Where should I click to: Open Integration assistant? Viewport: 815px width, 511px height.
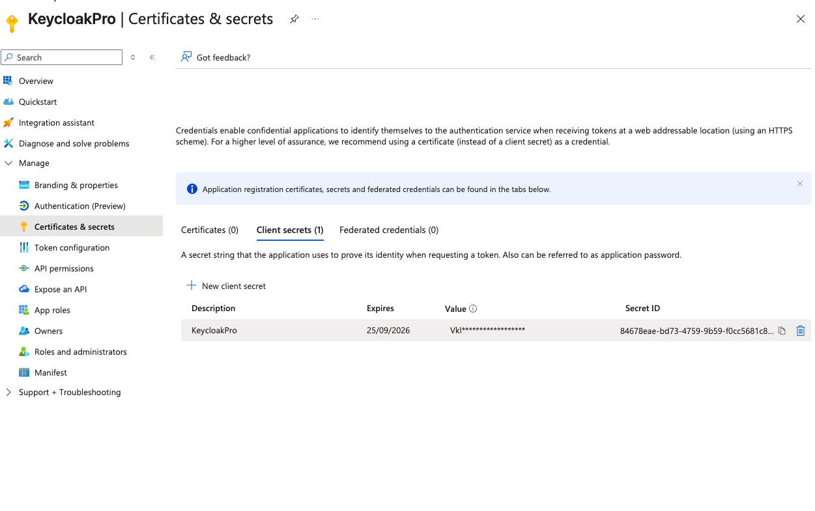pyautogui.click(x=57, y=122)
